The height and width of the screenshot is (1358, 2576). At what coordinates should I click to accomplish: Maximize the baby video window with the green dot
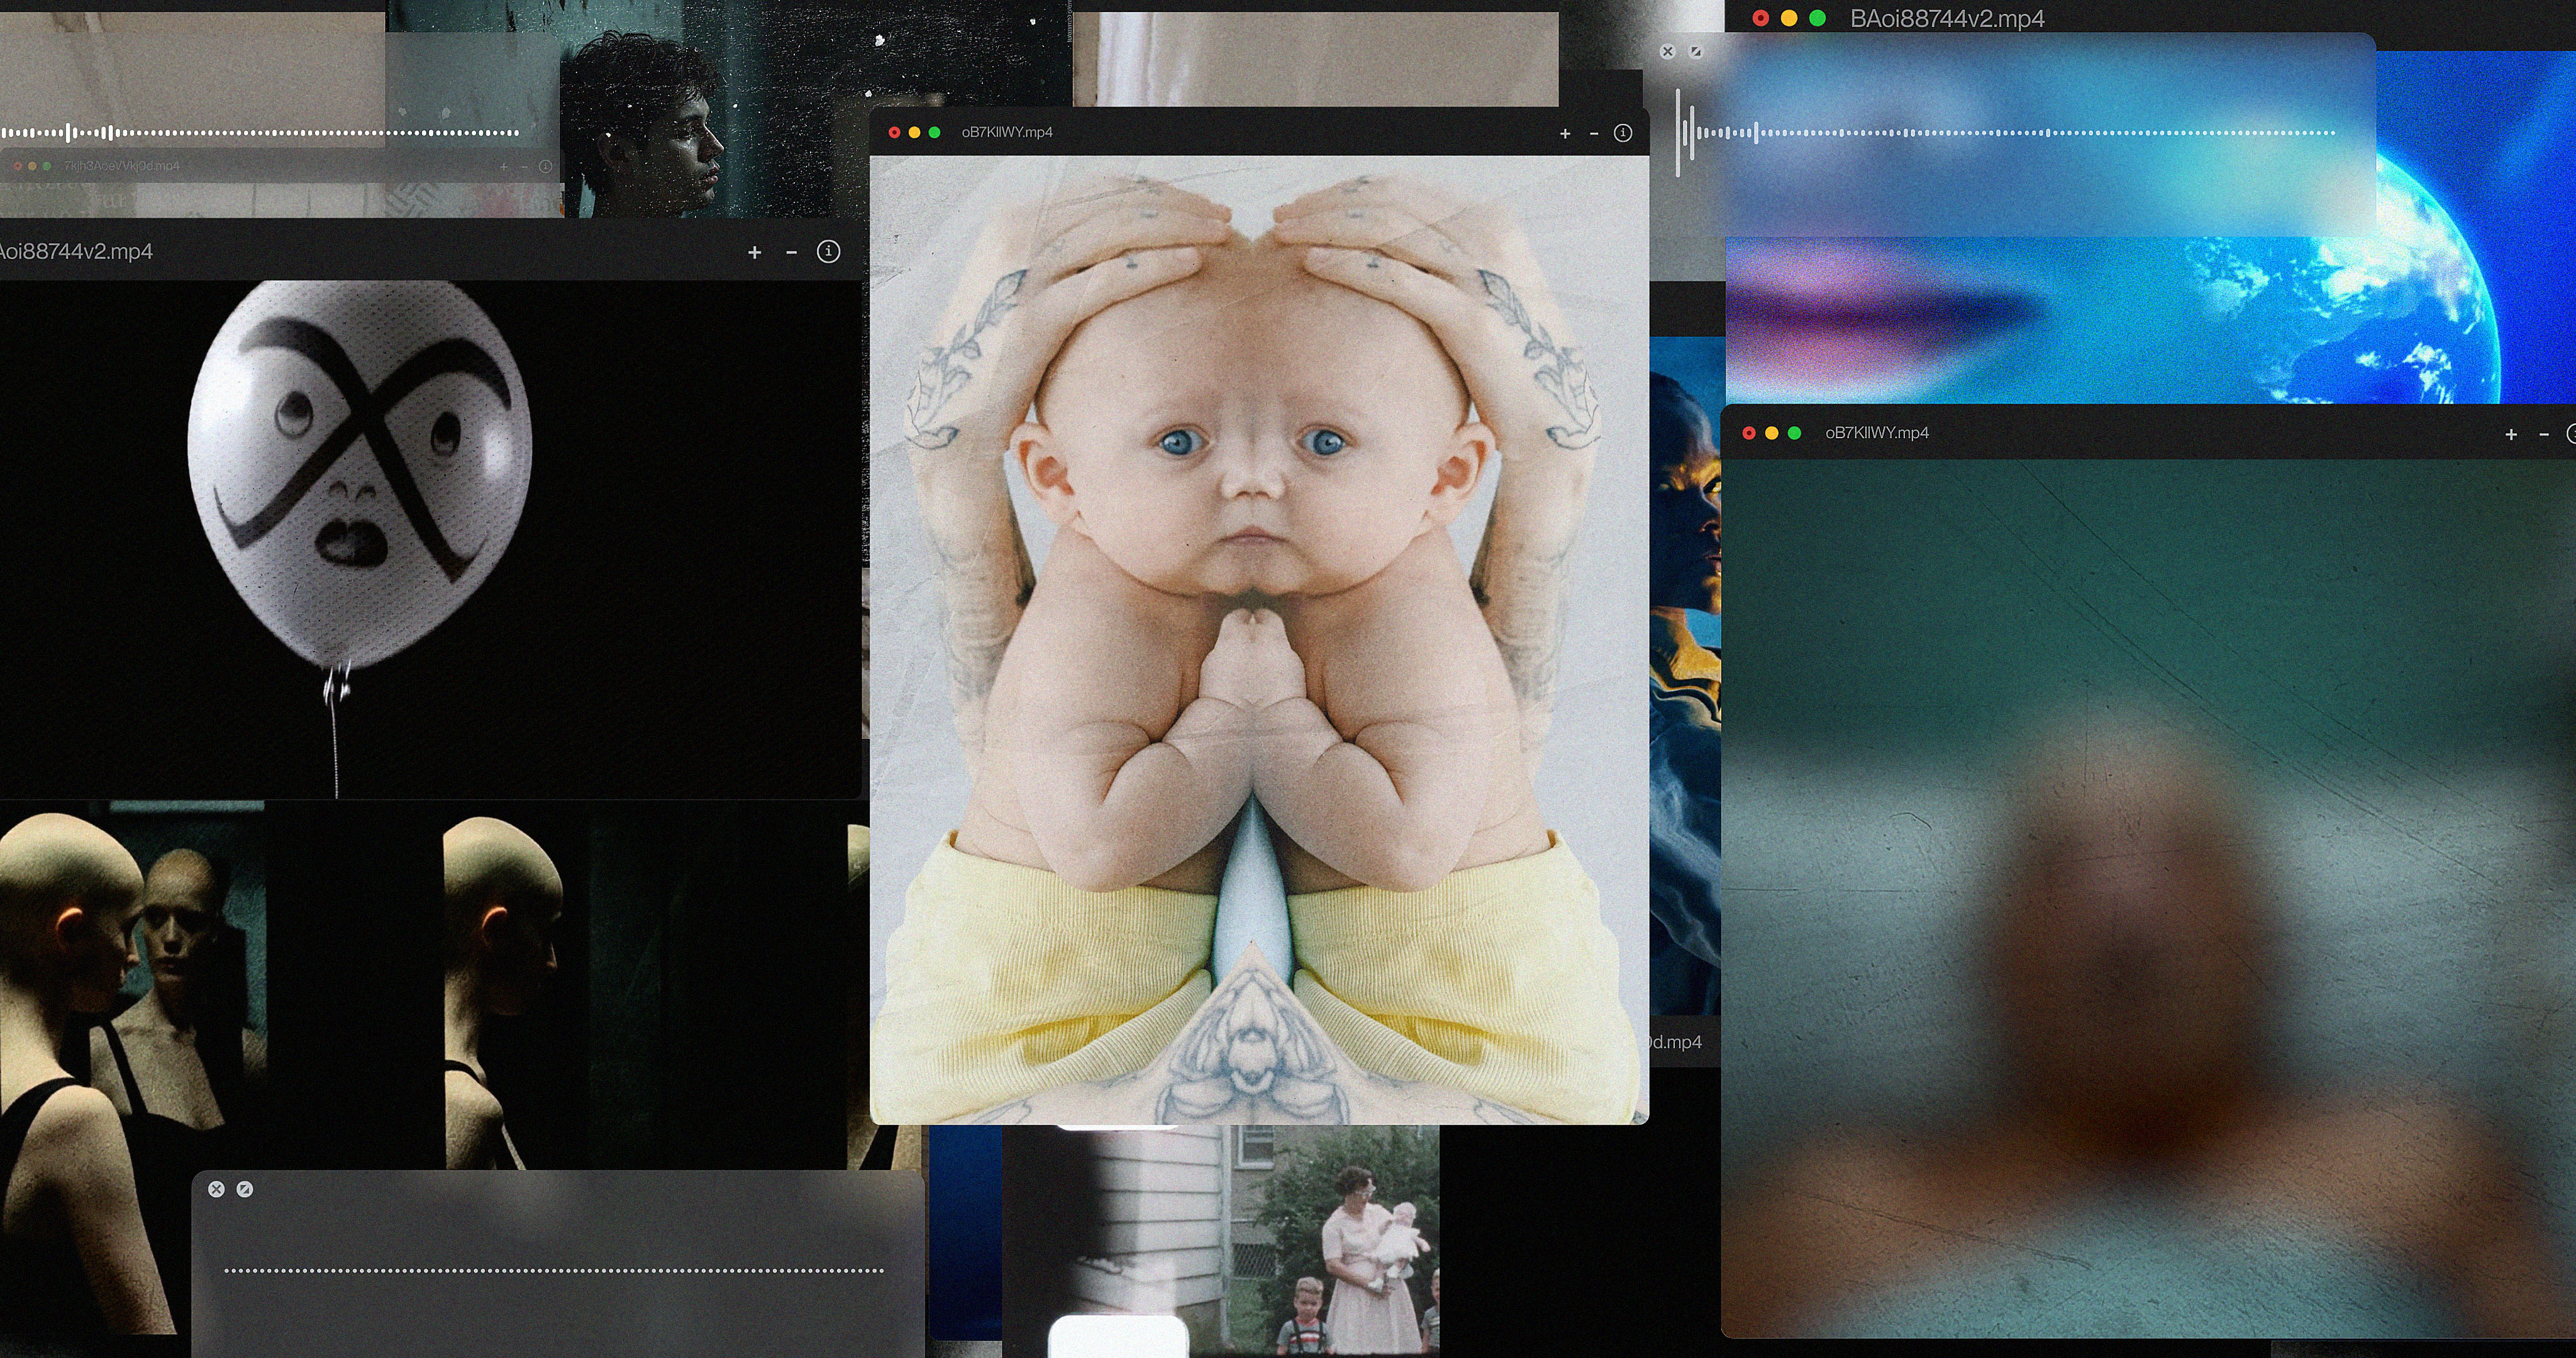(934, 132)
